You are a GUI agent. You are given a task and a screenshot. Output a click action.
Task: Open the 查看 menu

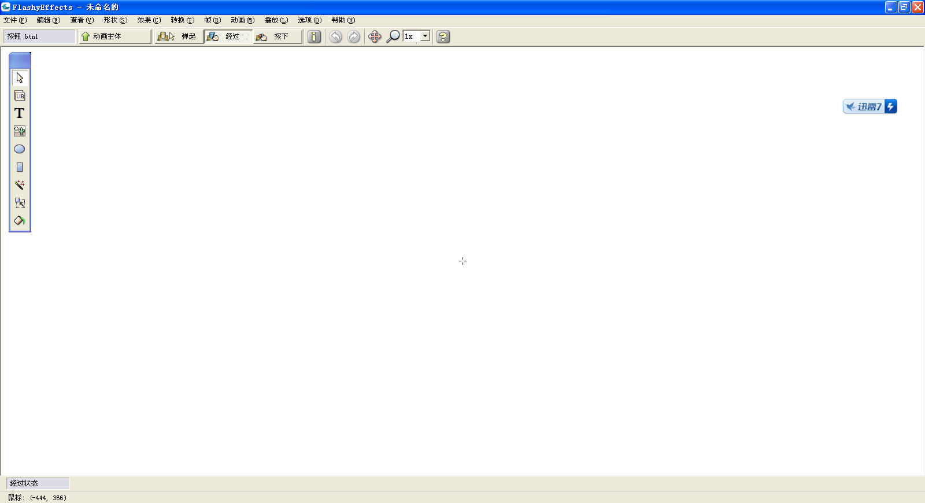point(82,20)
